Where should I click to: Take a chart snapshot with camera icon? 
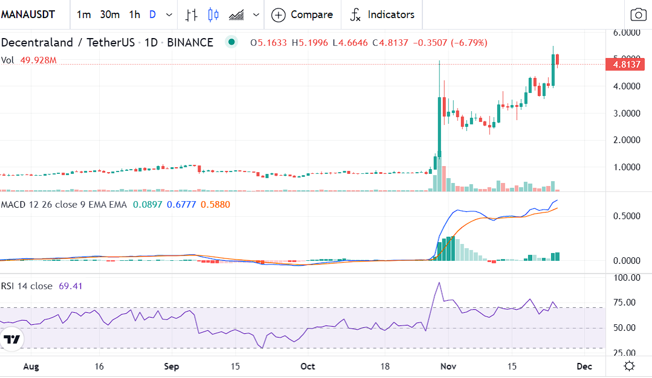coord(637,15)
